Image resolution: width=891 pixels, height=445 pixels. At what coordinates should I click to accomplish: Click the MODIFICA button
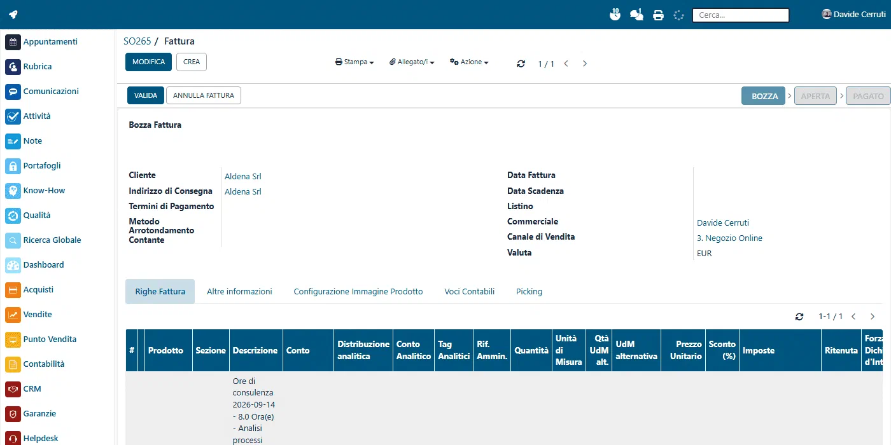(x=149, y=62)
